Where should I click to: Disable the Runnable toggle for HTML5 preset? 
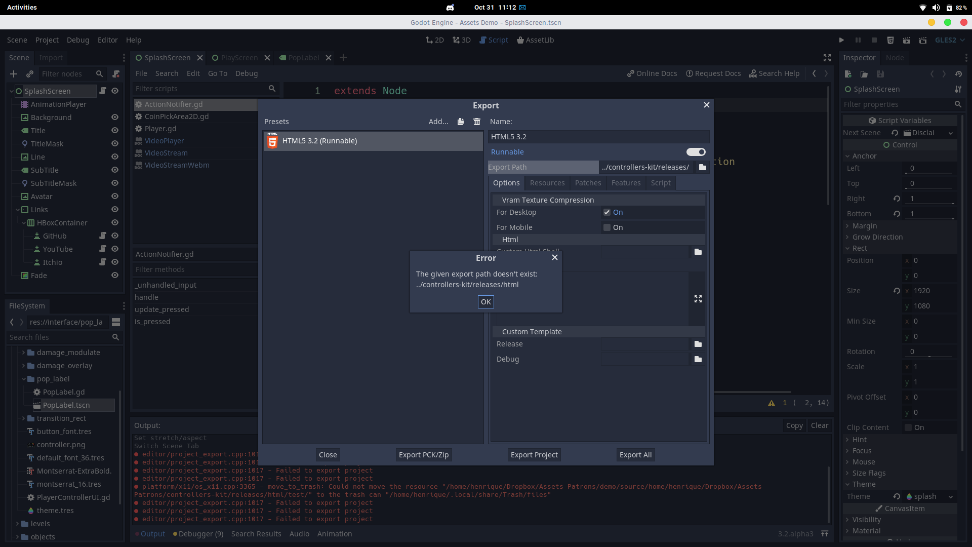(696, 152)
